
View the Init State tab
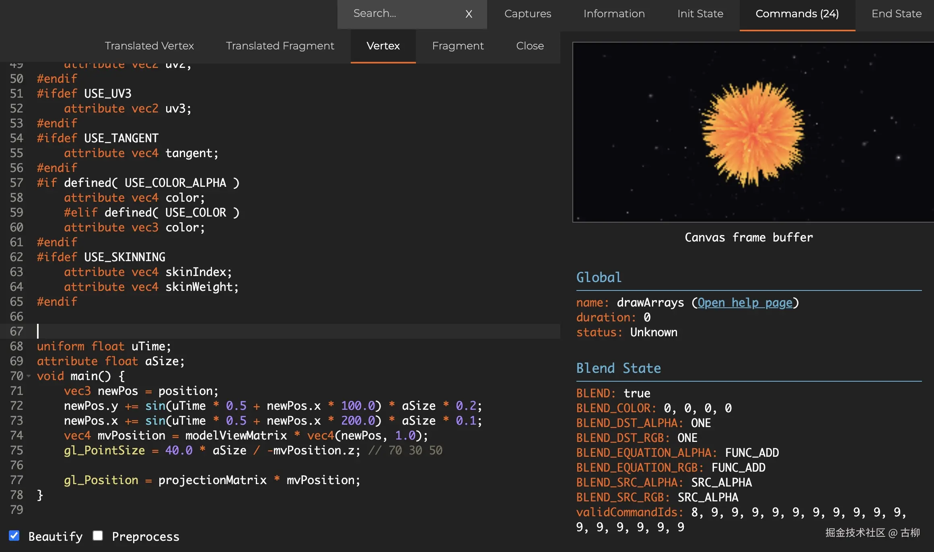(x=700, y=14)
